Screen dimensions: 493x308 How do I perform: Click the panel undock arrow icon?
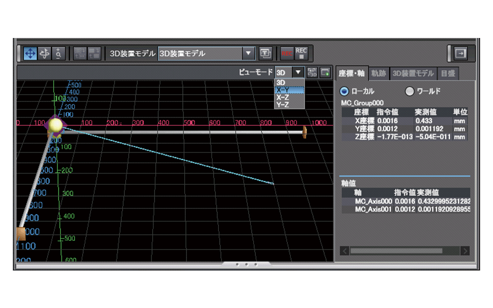point(461,53)
